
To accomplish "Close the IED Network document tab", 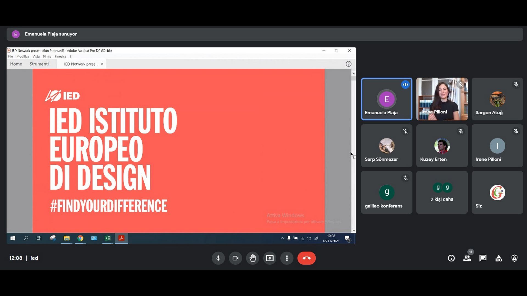I will [102, 64].
